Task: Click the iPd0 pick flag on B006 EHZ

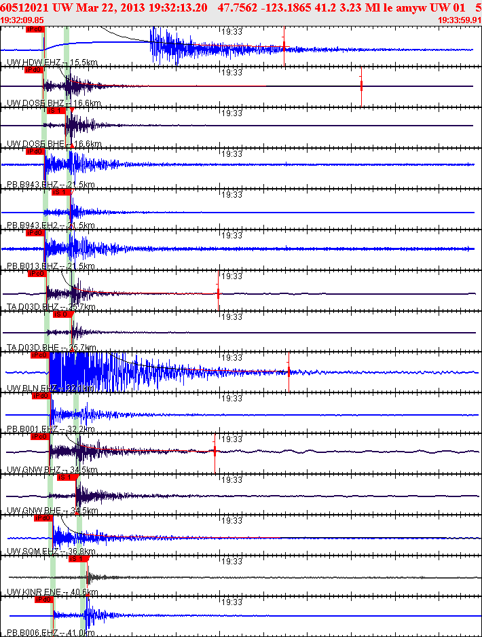Action: (44, 600)
